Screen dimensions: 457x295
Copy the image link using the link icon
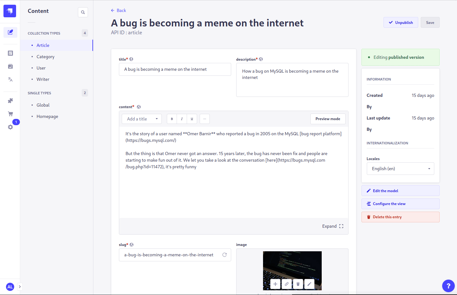(286, 284)
